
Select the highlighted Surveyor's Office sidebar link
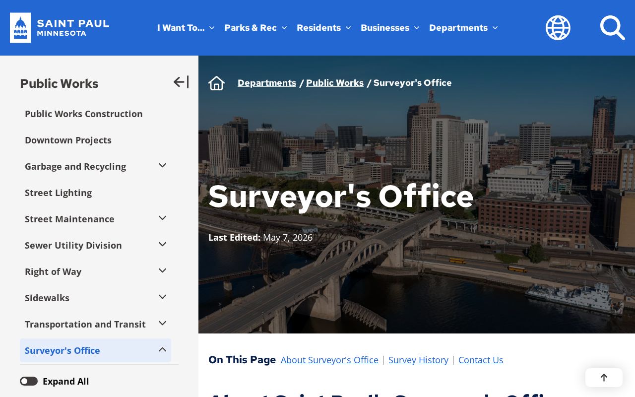point(63,350)
